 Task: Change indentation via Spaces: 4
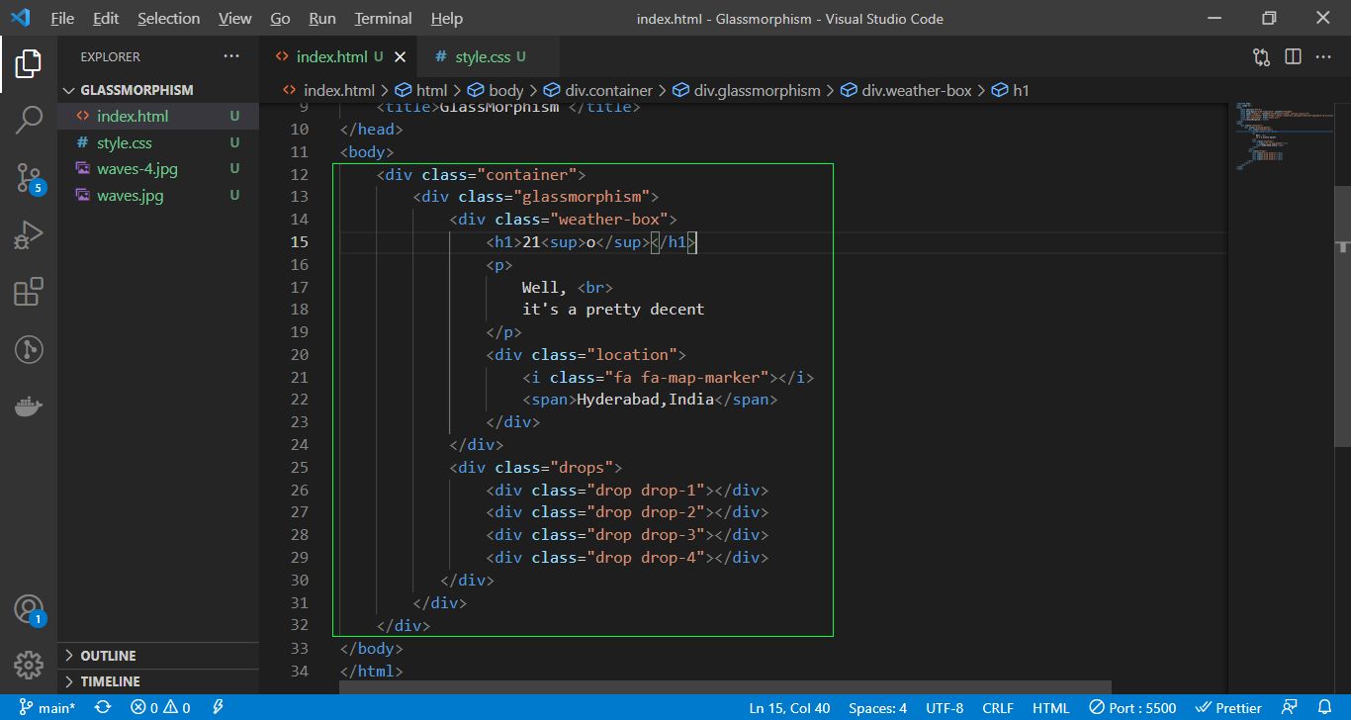(877, 708)
